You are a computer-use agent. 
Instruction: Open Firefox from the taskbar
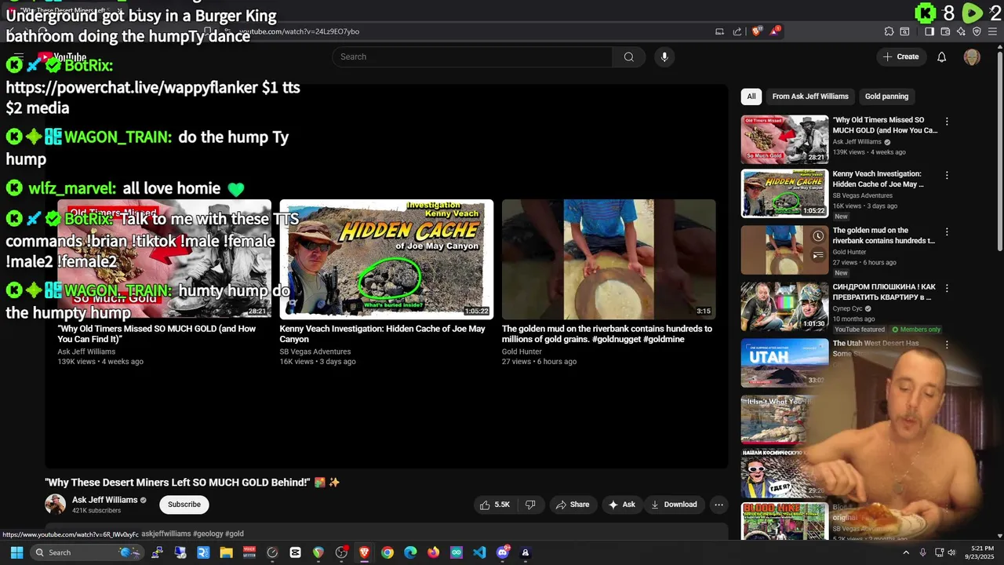point(433,552)
